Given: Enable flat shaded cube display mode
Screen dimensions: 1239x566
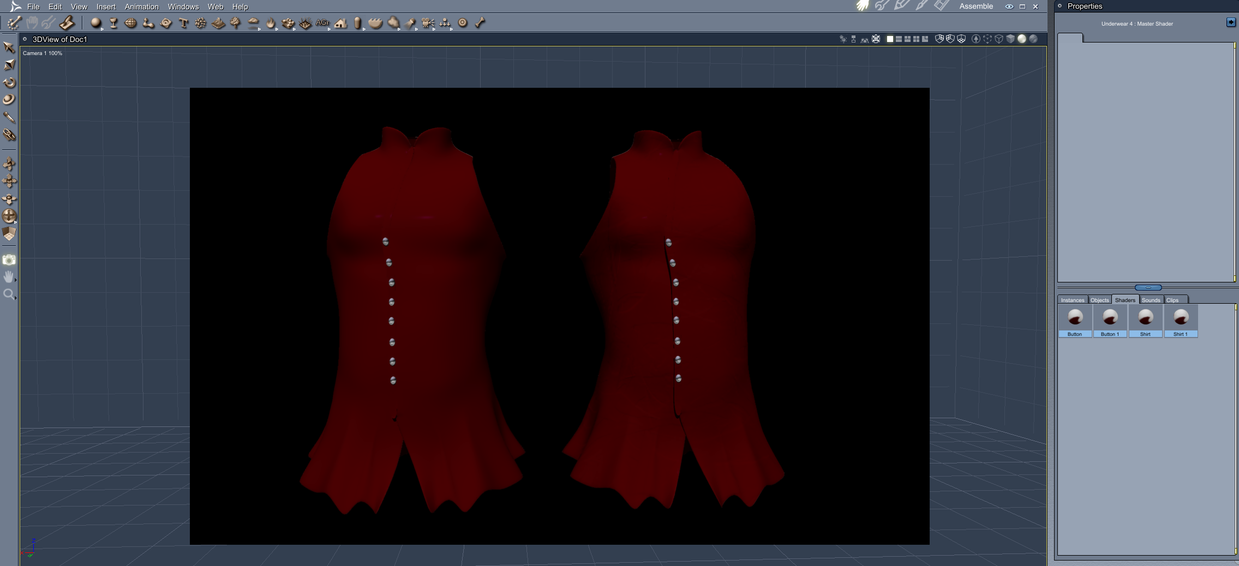Looking at the screenshot, I should [x=1010, y=39].
